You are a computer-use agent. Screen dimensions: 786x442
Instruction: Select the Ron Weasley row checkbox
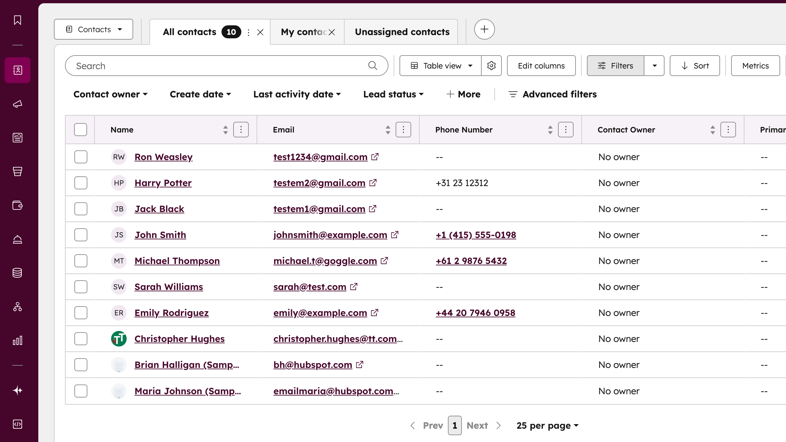[81, 157]
